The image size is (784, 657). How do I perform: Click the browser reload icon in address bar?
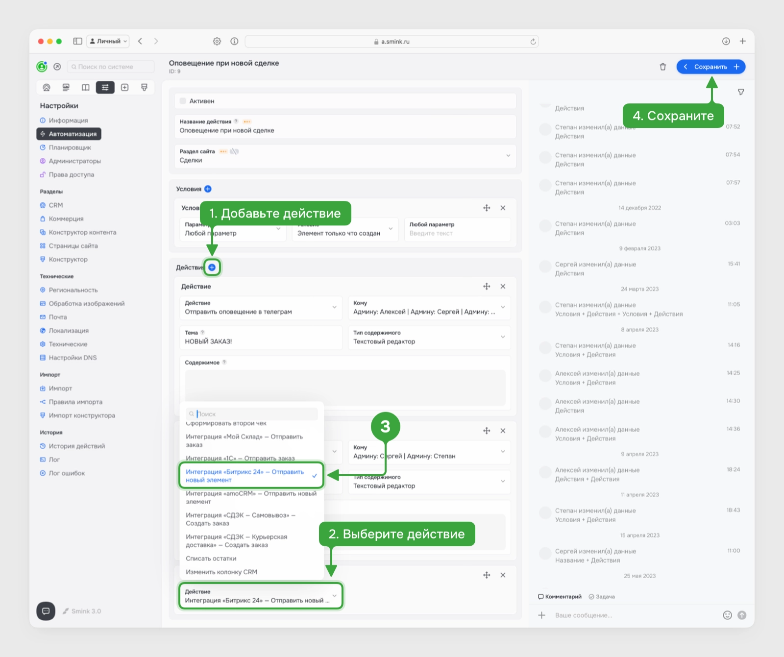533,42
